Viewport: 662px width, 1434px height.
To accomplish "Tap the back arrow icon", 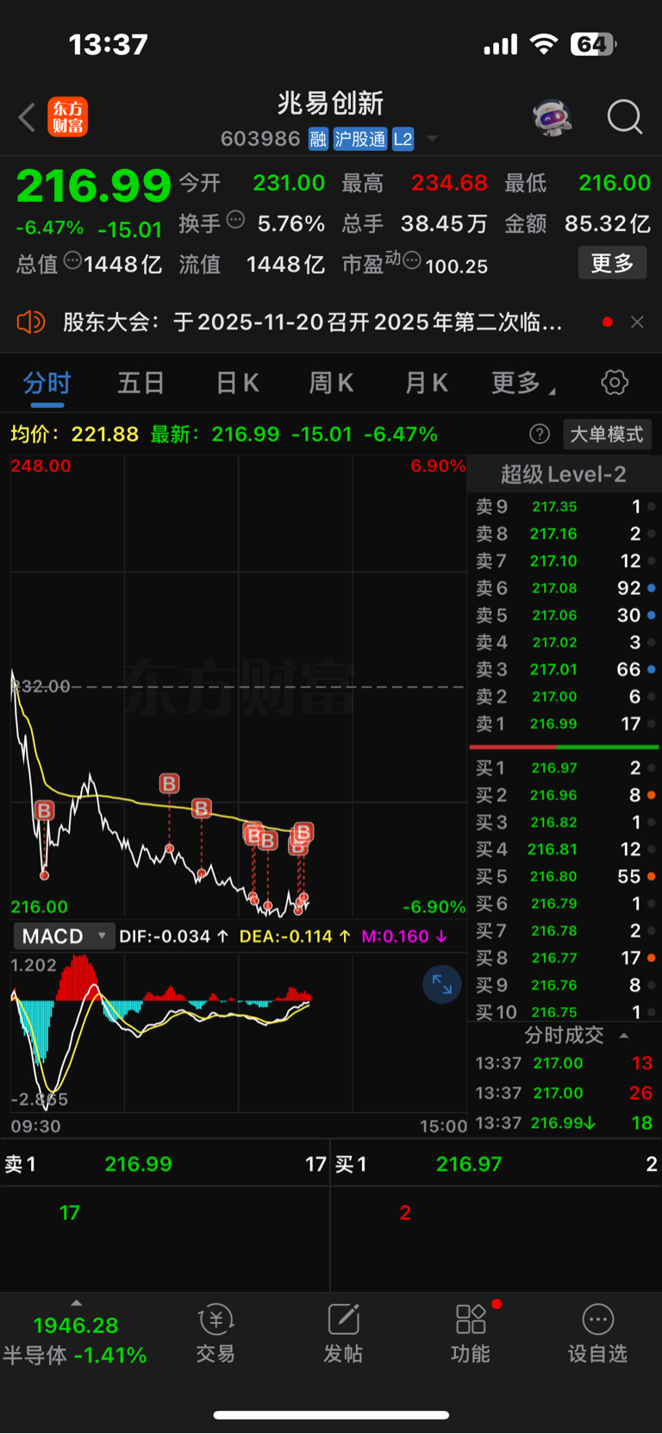I will pyautogui.click(x=27, y=117).
